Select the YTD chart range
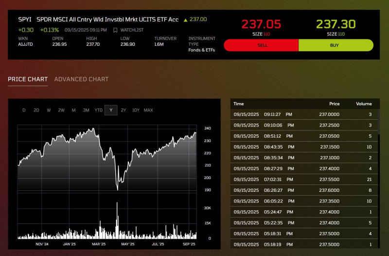Viewport: 389px width, 256px height. point(99,110)
